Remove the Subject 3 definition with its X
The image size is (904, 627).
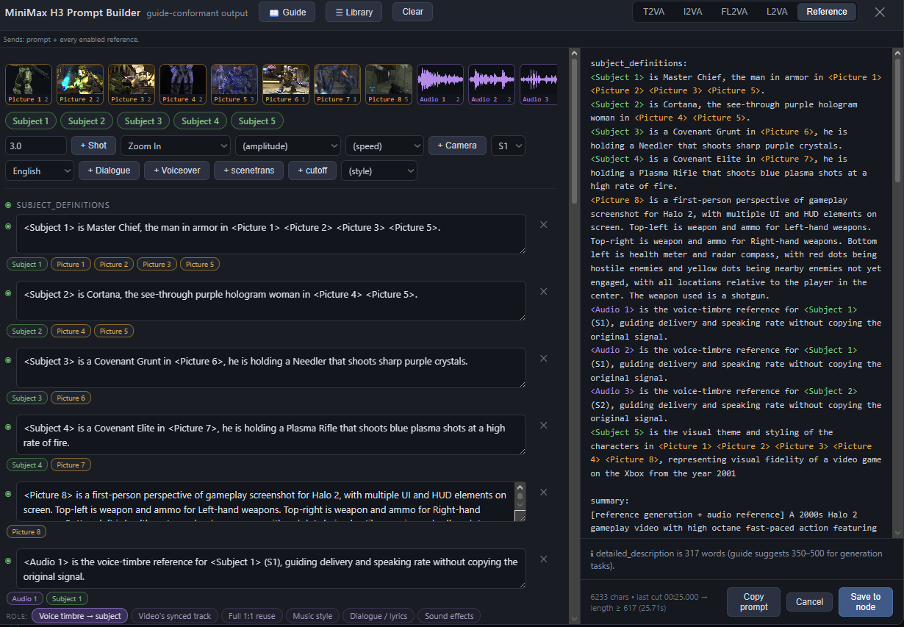(544, 359)
